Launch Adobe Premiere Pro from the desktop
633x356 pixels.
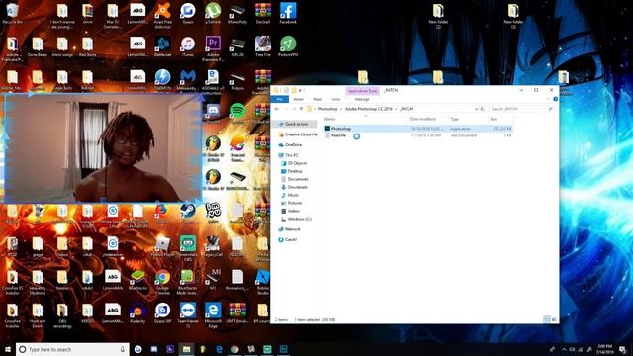(213, 47)
